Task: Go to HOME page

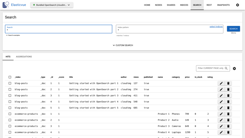Action: [147, 5]
